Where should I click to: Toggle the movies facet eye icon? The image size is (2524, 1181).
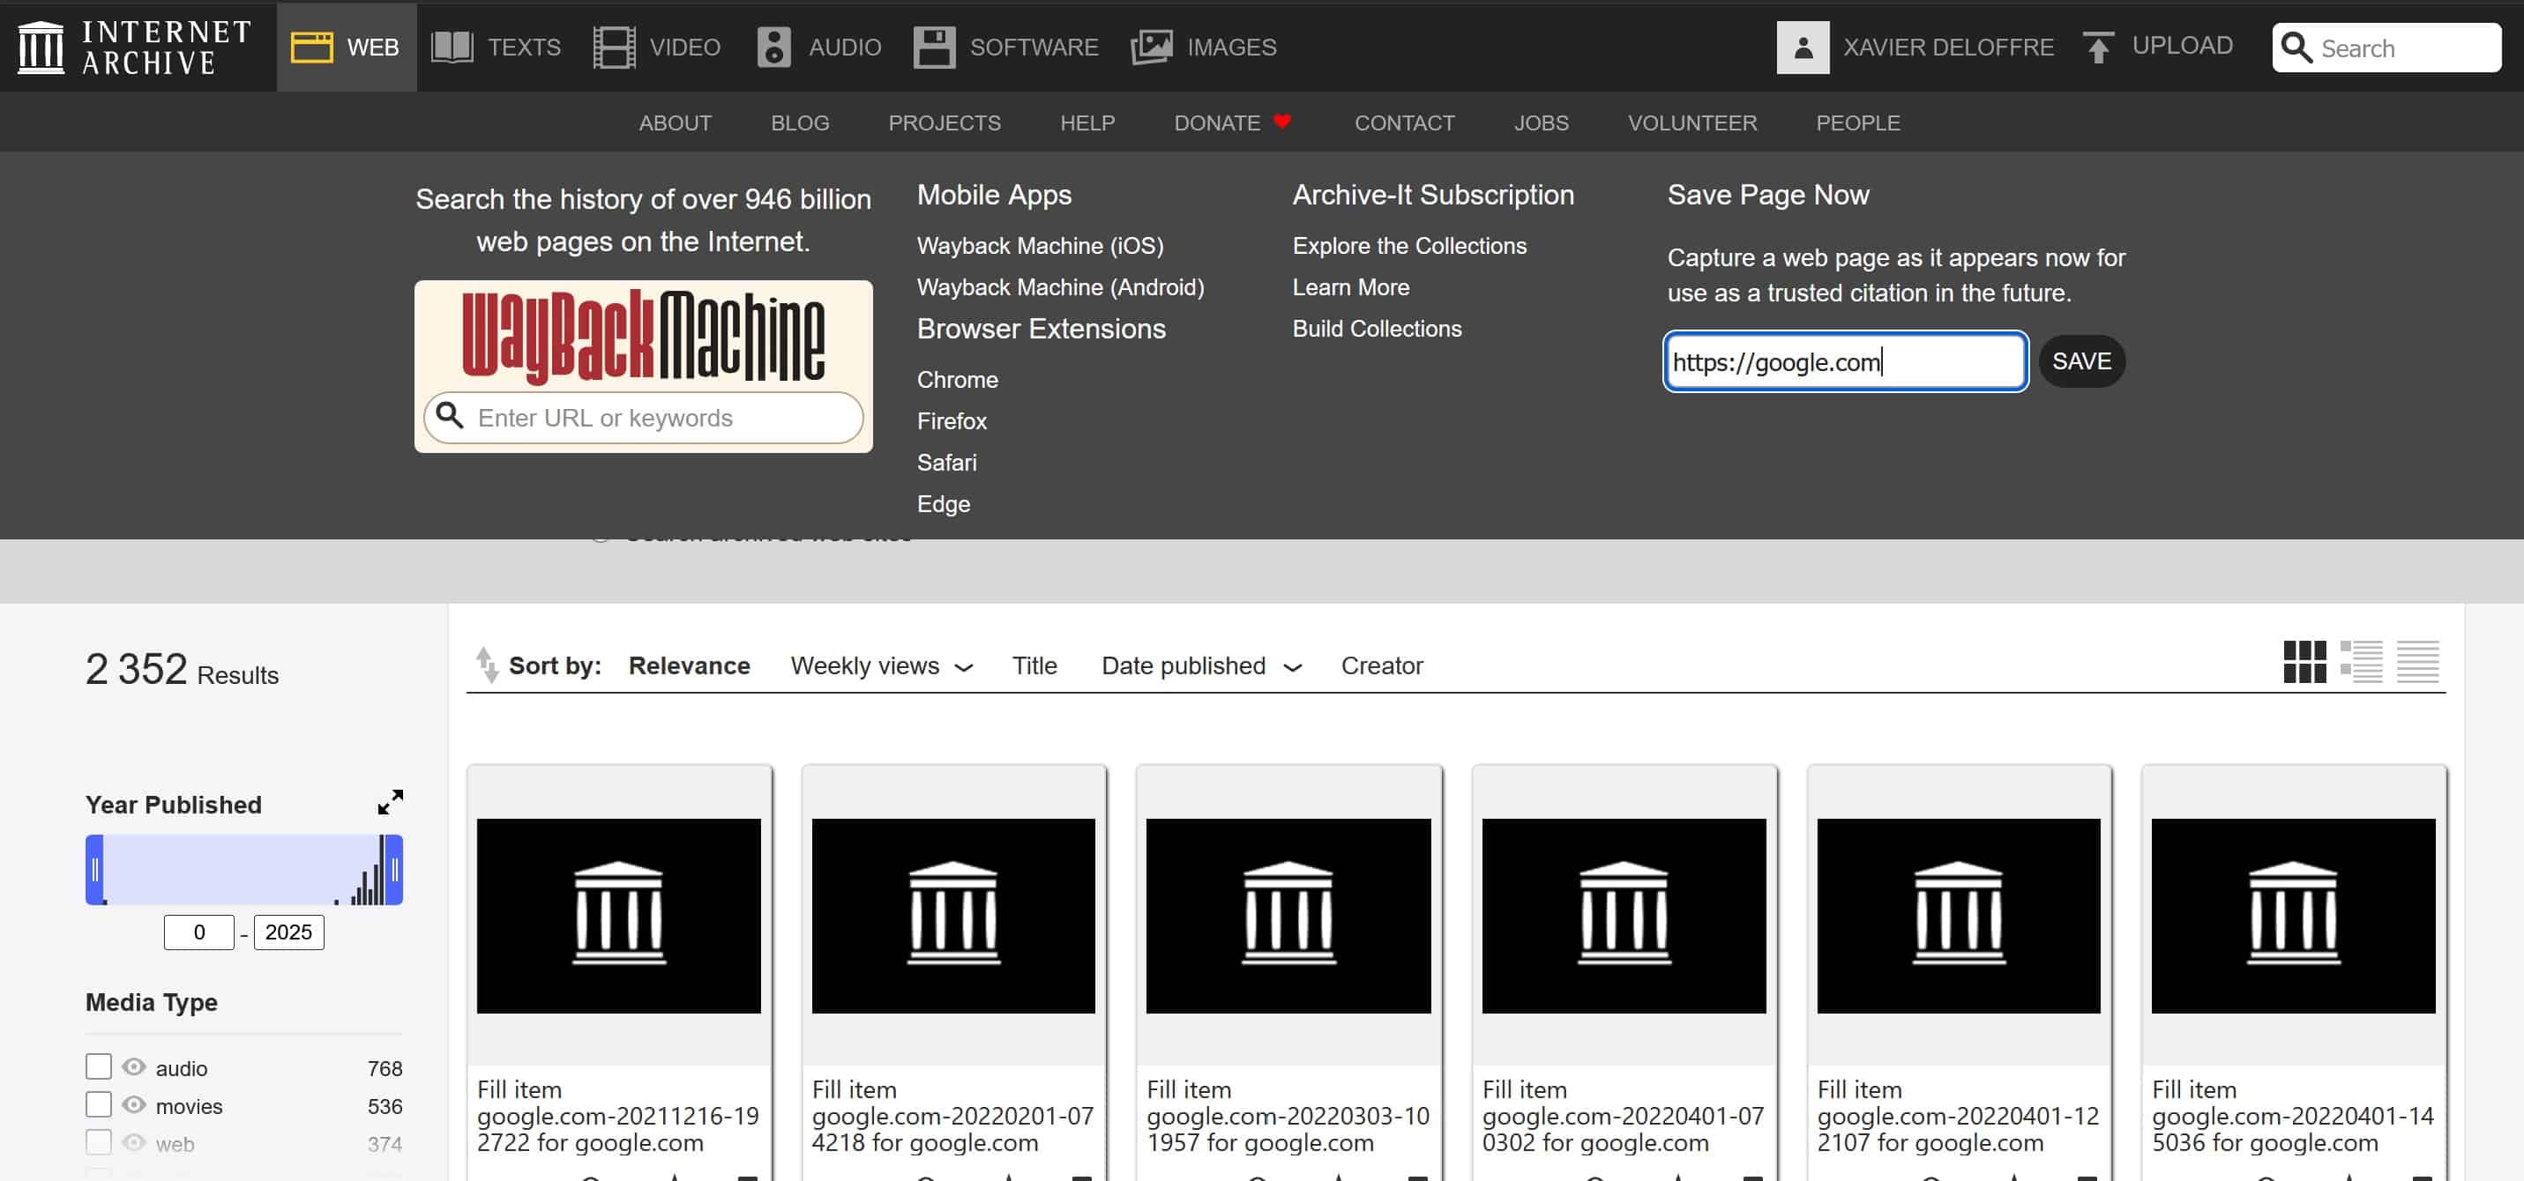click(134, 1104)
